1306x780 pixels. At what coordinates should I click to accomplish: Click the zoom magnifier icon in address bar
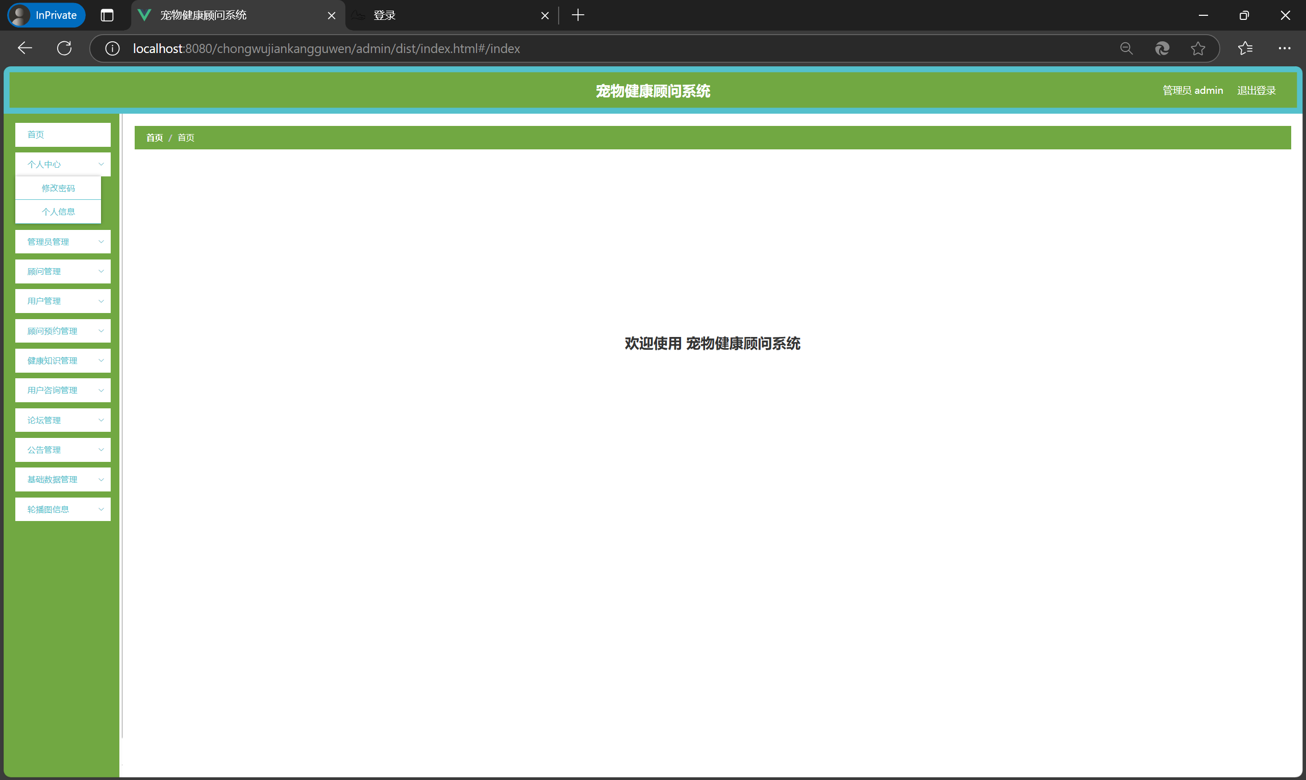(1126, 48)
